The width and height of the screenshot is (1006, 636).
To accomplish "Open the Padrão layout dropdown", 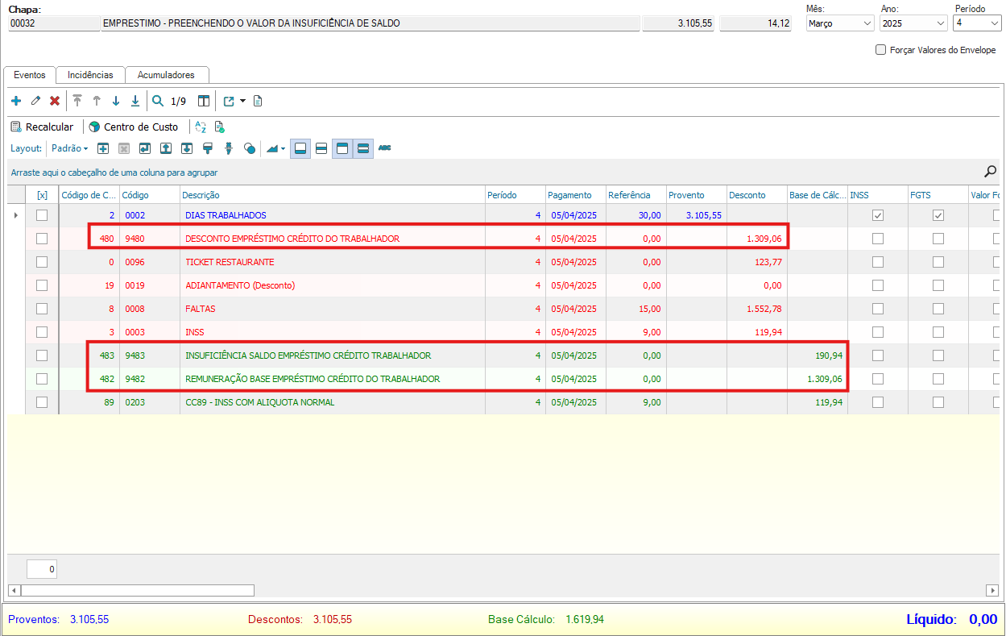I will [70, 148].
